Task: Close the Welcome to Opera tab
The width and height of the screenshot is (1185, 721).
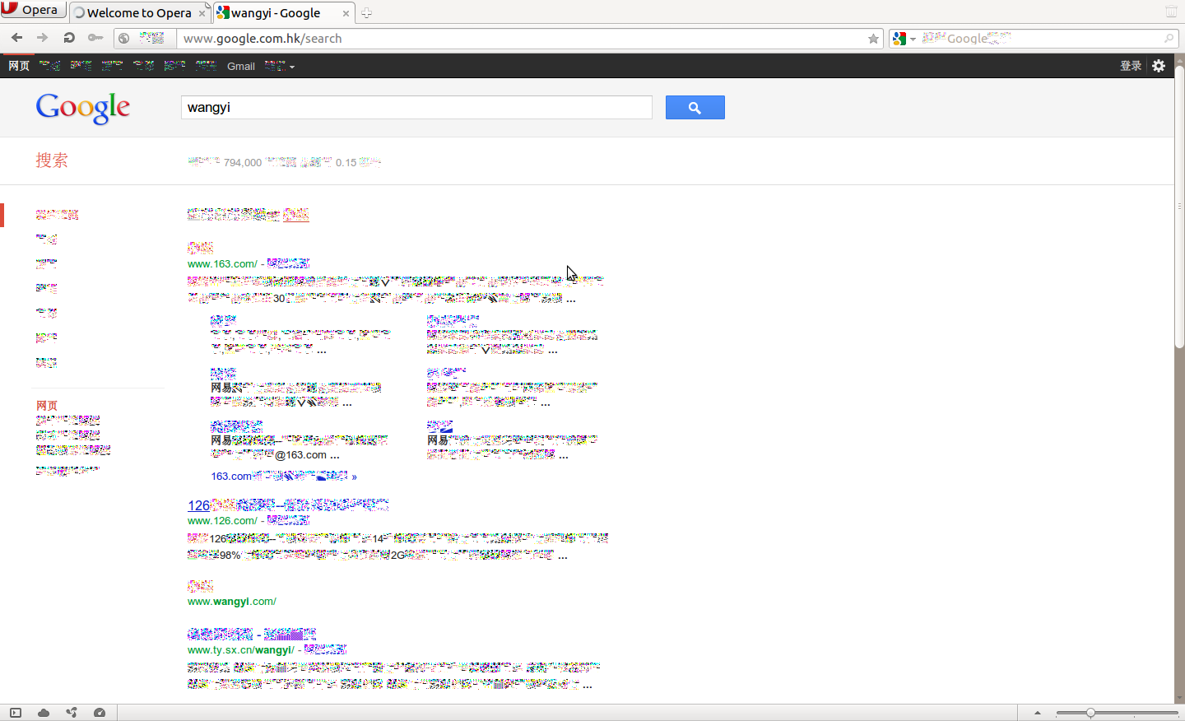Action: pos(202,13)
